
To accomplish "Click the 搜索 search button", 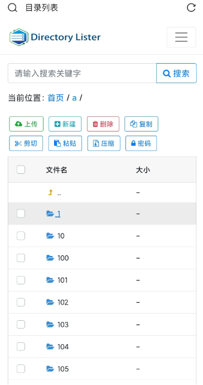I will tap(176, 73).
